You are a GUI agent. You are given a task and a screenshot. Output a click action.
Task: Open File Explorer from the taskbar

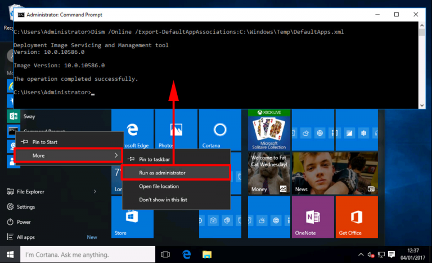pos(207,255)
